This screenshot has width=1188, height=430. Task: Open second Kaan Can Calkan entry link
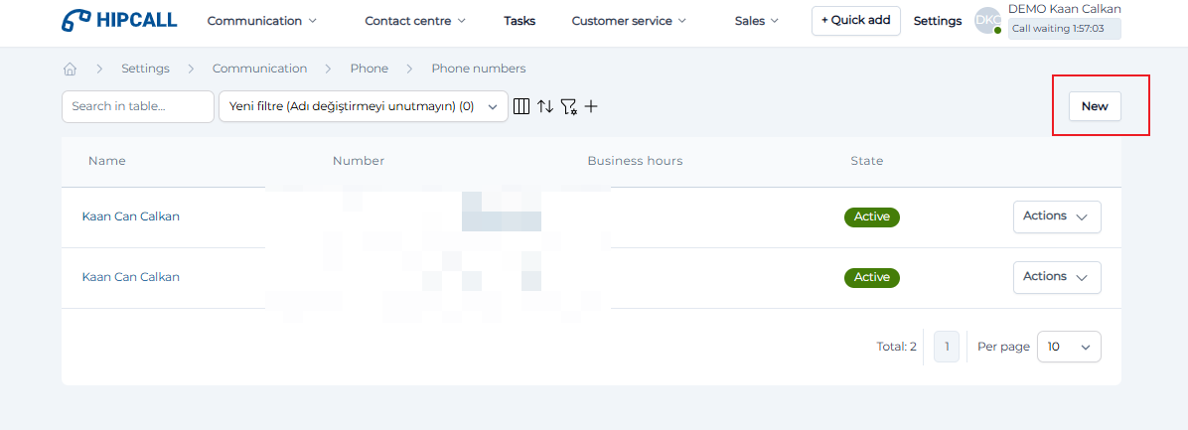click(131, 277)
